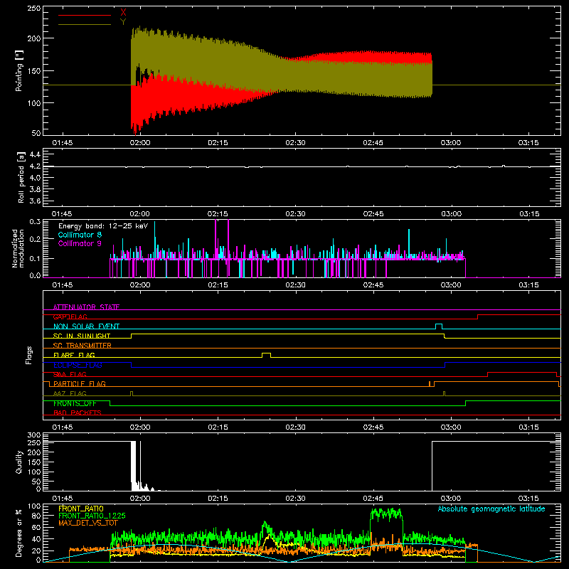569x569 pixels.
Task: Select the SC_IN_SUNLIGHT flag label
Action: click(82, 336)
